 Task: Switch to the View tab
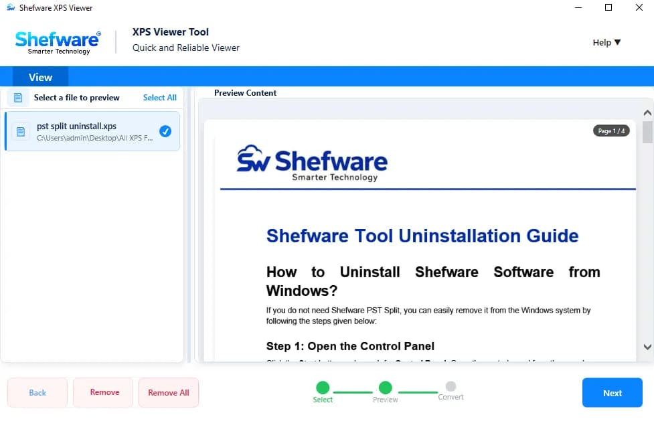pyautogui.click(x=40, y=77)
